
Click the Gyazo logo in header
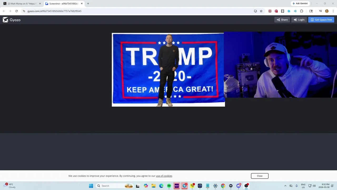tap(12, 20)
